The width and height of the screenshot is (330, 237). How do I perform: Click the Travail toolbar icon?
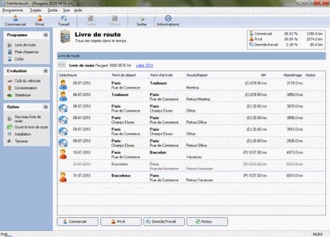pyautogui.click(x=64, y=21)
